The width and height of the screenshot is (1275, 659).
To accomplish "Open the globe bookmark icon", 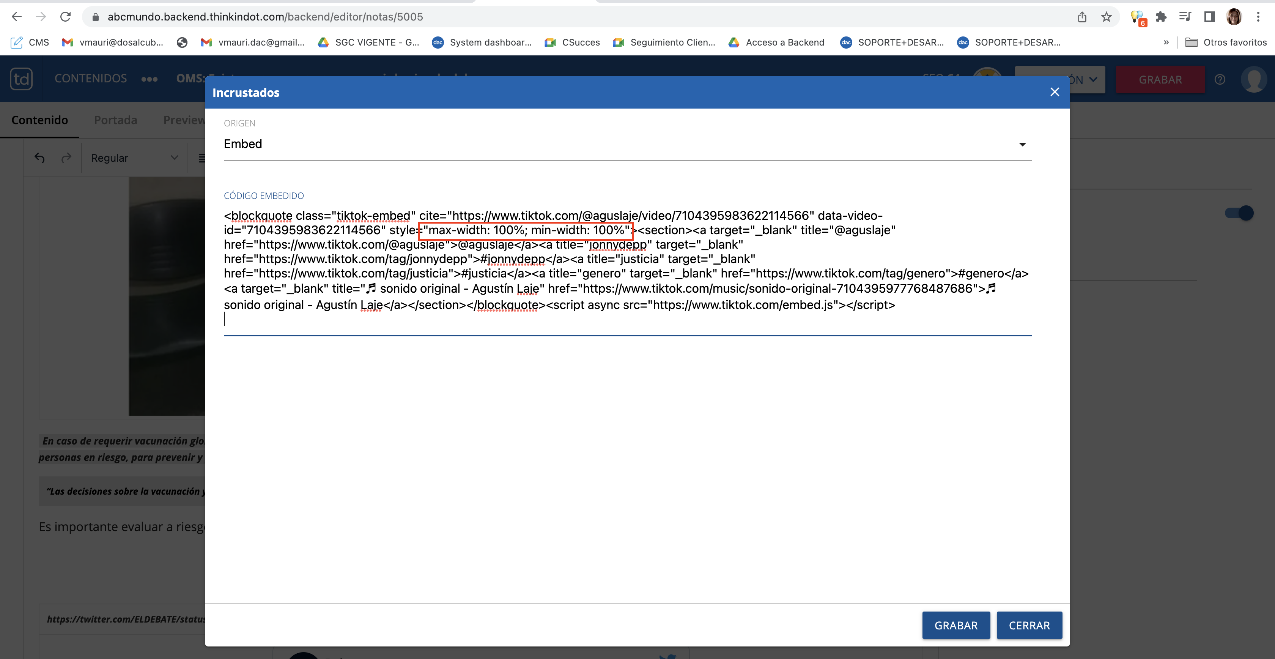I will pyautogui.click(x=182, y=43).
